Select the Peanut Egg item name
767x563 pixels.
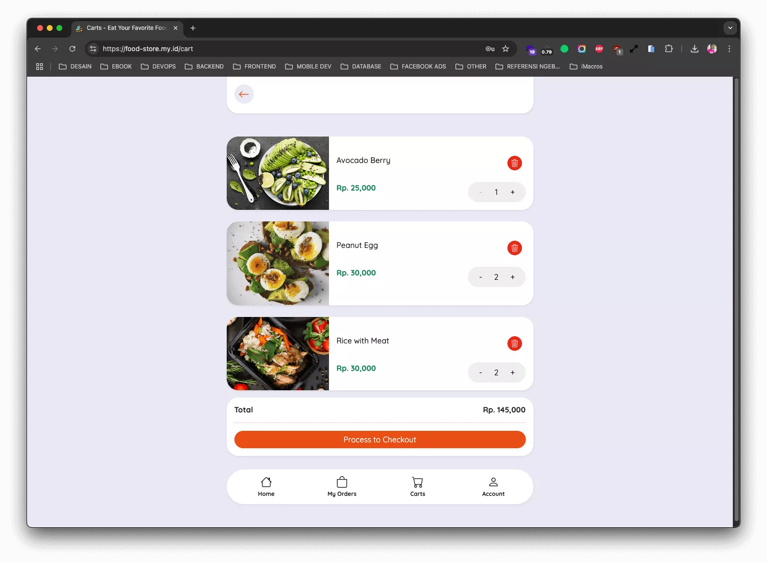[357, 246]
